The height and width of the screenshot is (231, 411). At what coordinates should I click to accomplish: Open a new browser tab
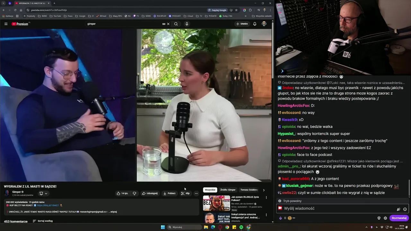(x=54, y=3)
